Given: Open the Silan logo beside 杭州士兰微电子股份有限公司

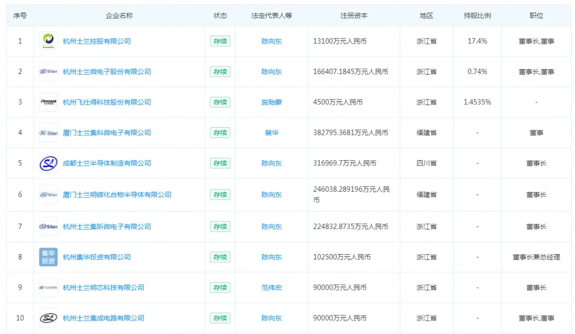Looking at the screenshot, I should [x=48, y=71].
